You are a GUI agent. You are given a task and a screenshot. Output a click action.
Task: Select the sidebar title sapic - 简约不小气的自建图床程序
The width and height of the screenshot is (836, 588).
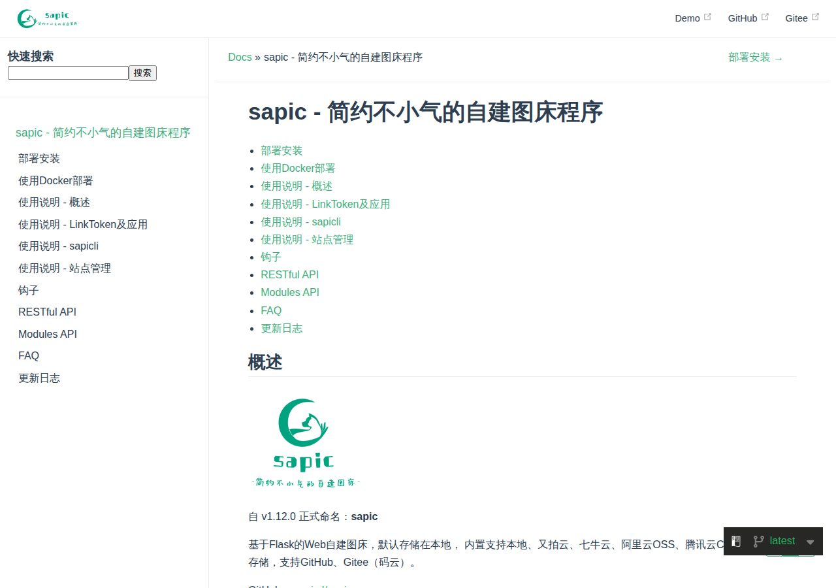point(103,133)
